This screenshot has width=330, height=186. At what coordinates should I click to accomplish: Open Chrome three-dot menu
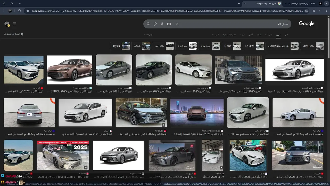click(3, 11)
